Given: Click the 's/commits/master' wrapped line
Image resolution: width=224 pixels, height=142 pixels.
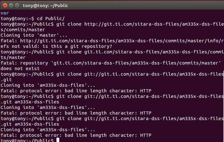Looking at the screenshot, I should pyautogui.click(x=23, y=30).
